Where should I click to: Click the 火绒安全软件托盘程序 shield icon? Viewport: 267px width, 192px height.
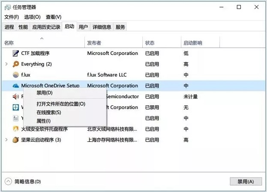point(16,129)
